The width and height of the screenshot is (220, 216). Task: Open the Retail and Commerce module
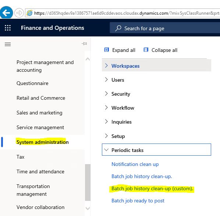click(x=41, y=98)
